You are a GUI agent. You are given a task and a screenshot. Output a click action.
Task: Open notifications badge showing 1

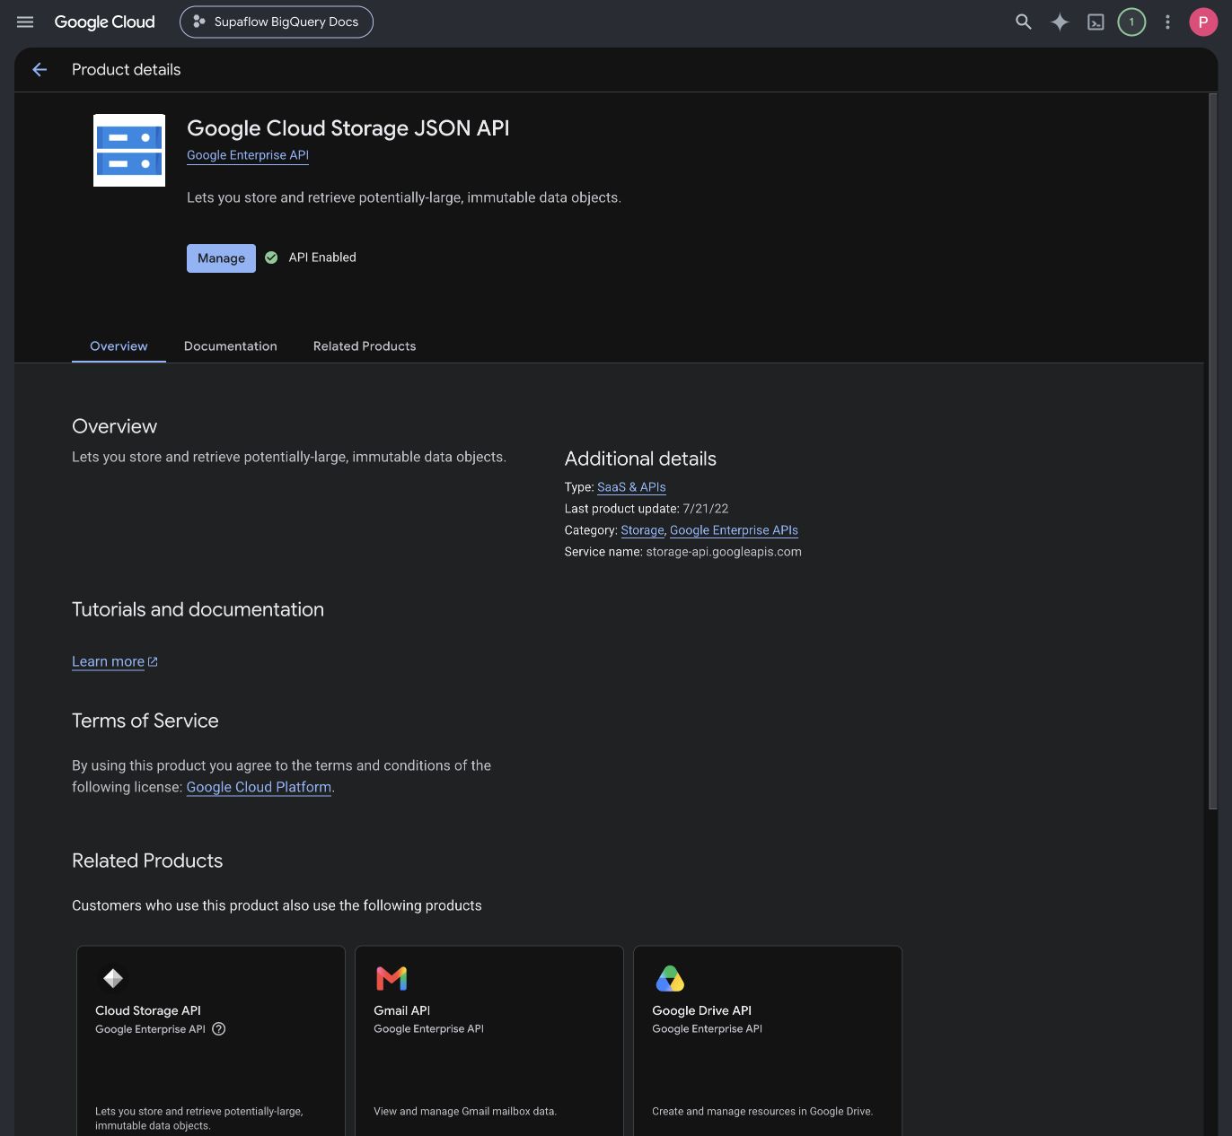1131,22
